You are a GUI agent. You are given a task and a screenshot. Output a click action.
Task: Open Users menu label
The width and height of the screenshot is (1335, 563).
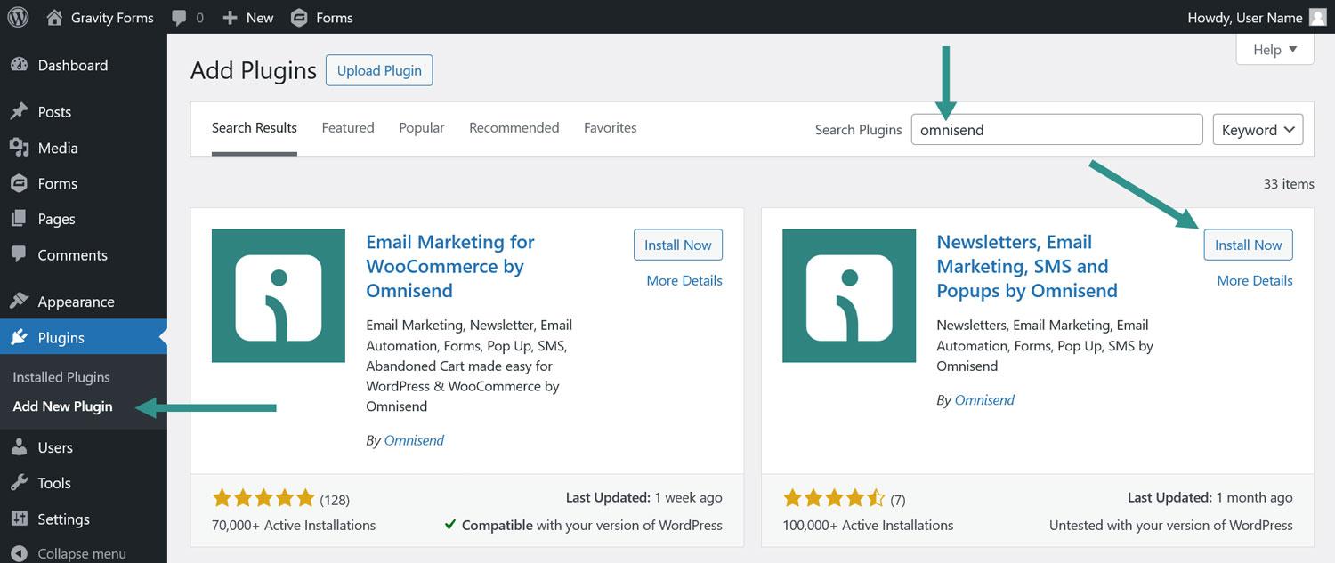[x=55, y=447]
